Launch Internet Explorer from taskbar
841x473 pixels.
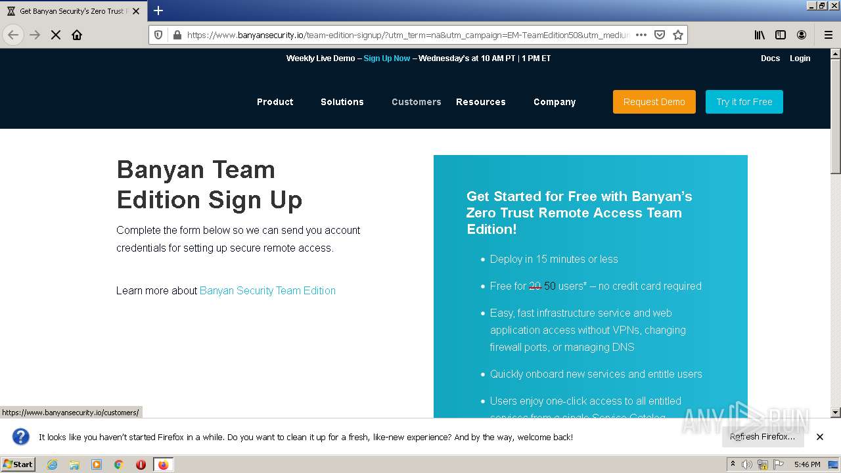[53, 464]
